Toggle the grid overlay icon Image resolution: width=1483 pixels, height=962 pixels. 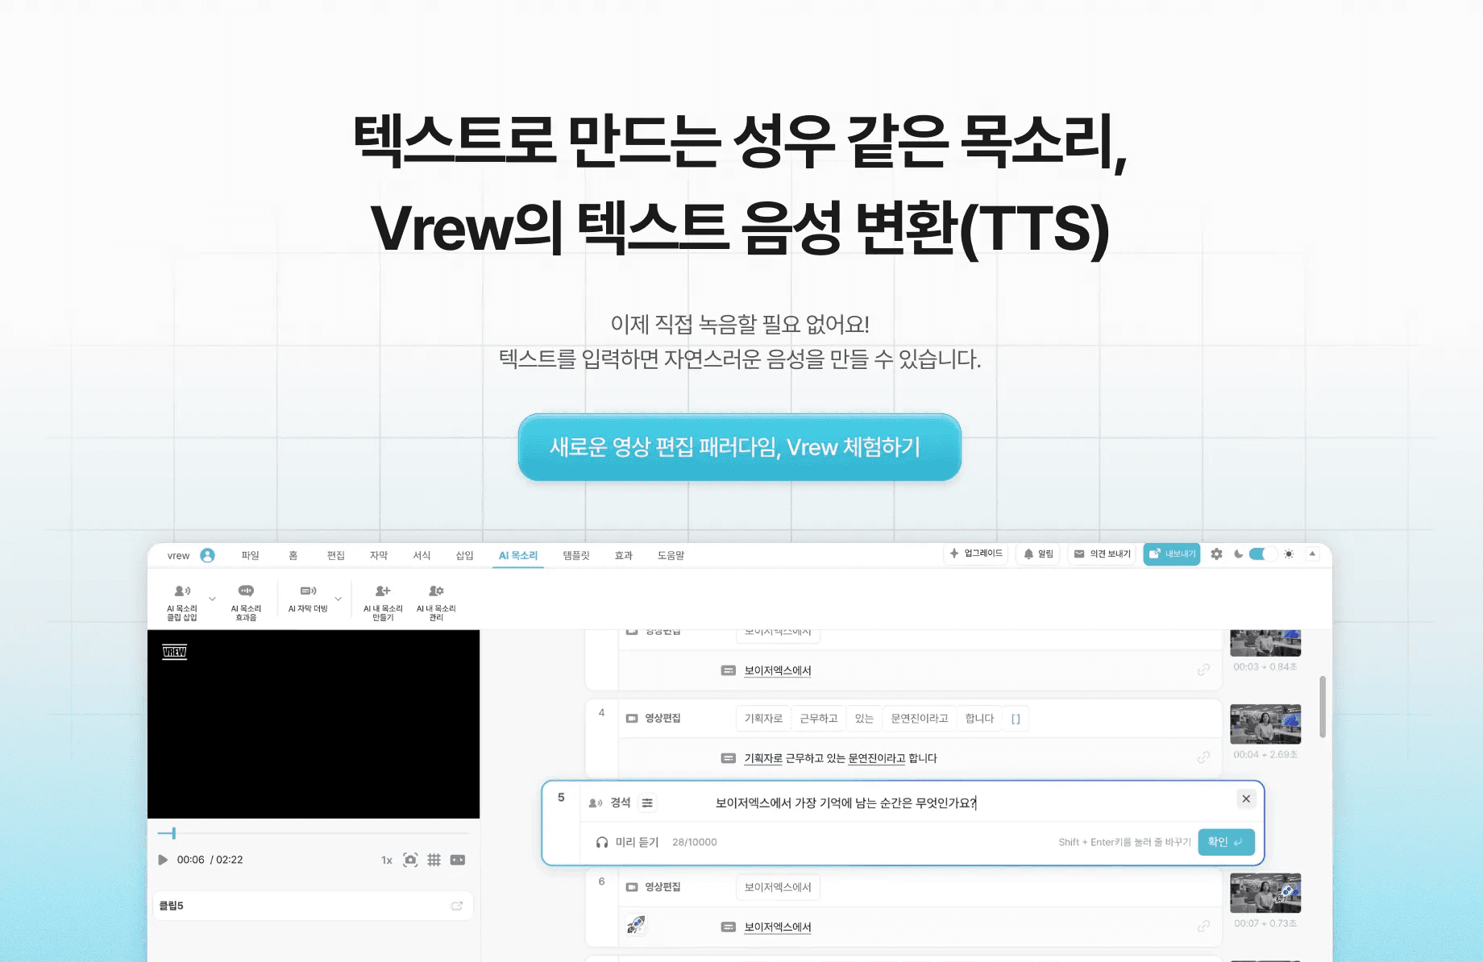434,860
